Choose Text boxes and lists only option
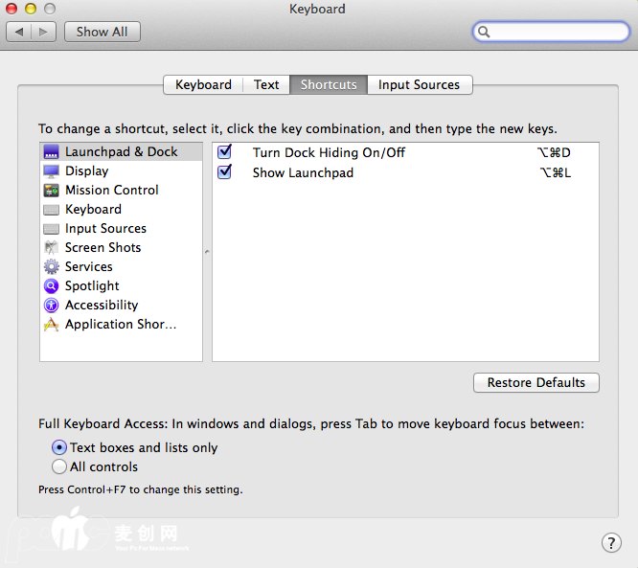Viewport: 638px width, 568px height. (59, 447)
